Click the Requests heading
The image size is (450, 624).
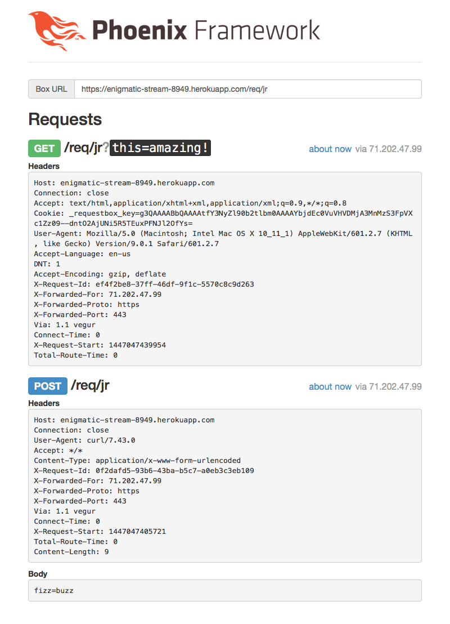pos(65,119)
